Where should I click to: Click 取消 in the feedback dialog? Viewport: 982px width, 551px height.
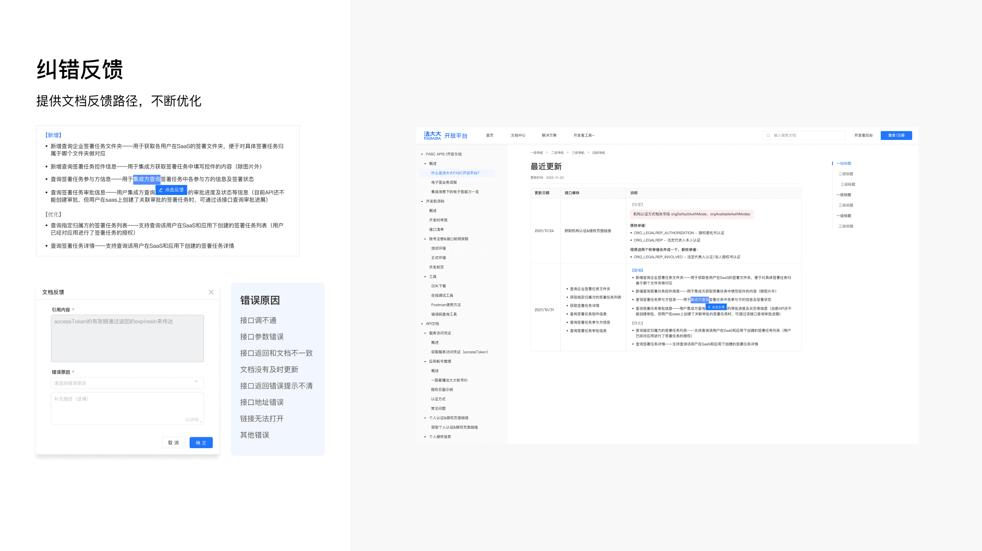[173, 443]
